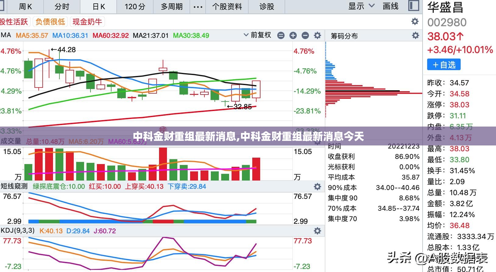Click the 短线窥测 indicator name

click(x=14, y=186)
